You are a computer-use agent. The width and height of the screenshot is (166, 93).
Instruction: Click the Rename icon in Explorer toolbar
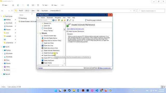coord(28,5)
